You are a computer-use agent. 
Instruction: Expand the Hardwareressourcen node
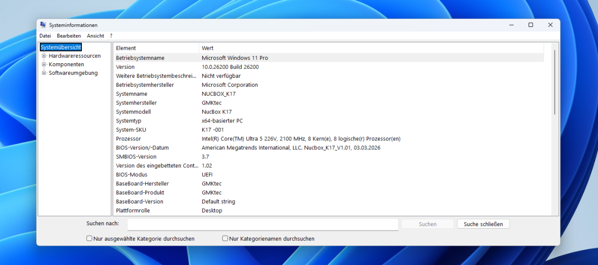tap(44, 56)
